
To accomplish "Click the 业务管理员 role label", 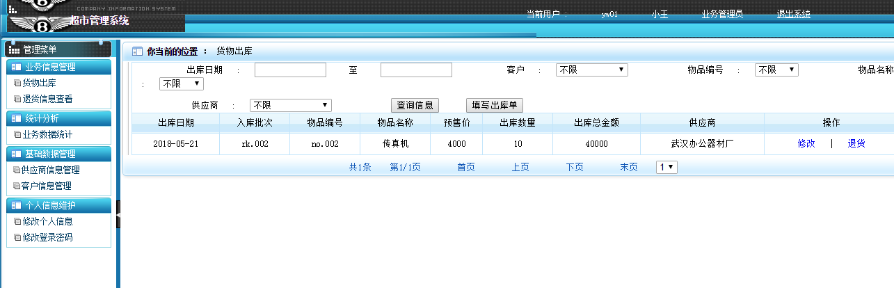I will 722,14.
